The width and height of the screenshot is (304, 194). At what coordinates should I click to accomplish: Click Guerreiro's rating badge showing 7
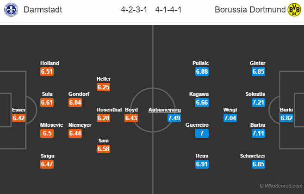[202, 133]
